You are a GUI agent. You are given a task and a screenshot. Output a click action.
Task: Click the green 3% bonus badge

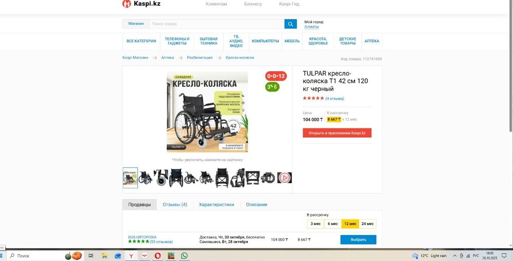tap(272, 87)
